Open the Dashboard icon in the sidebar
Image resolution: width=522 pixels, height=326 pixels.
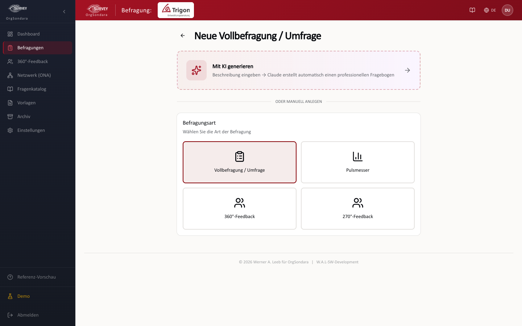click(10, 34)
